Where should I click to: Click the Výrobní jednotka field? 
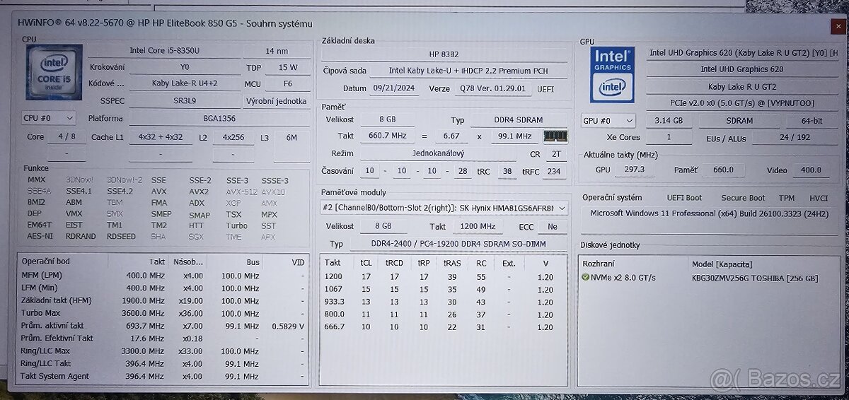pyautogui.click(x=277, y=101)
